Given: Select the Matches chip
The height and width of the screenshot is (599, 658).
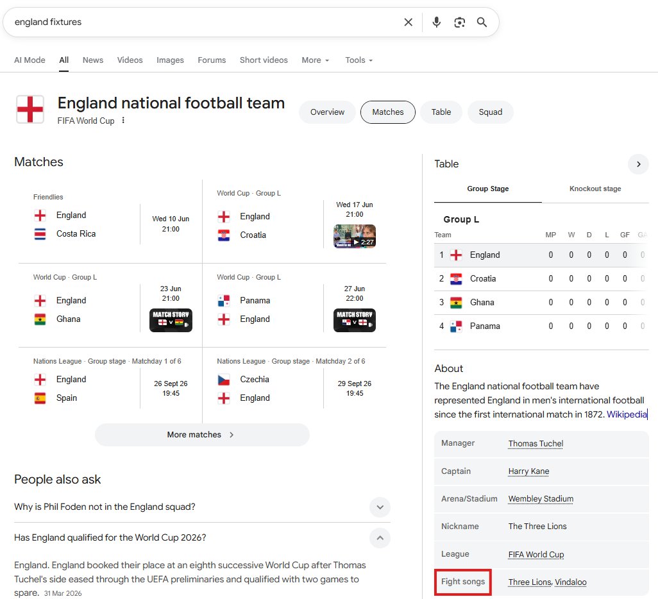Looking at the screenshot, I should [388, 112].
